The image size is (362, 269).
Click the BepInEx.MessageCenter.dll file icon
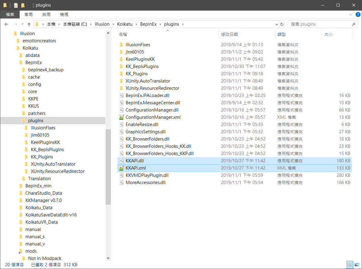121,103
